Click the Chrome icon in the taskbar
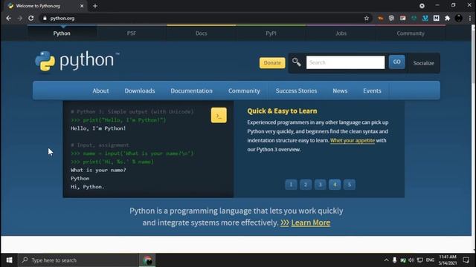Screen dimensions: 476x267 147,260
